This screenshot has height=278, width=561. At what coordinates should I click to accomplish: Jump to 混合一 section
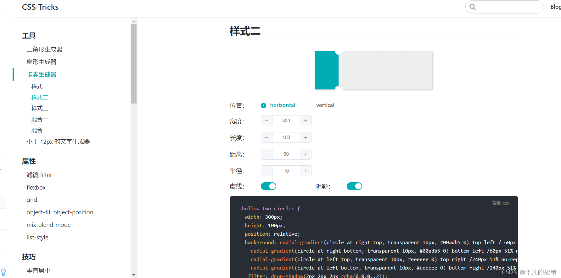40,119
